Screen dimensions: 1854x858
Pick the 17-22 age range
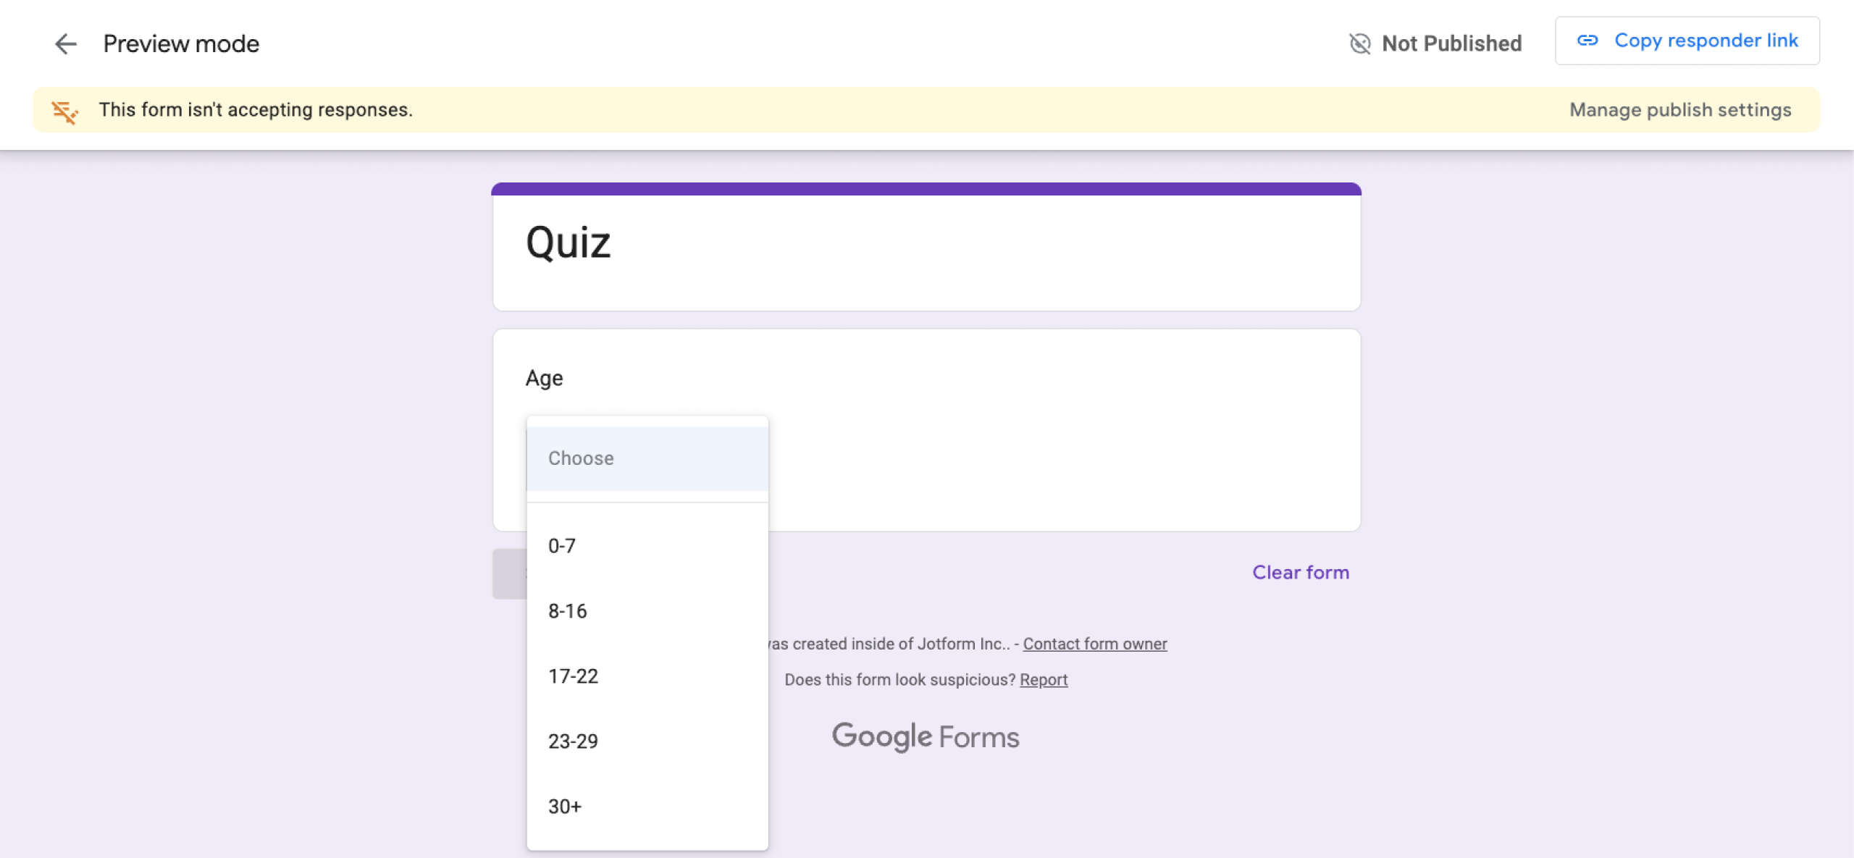coord(573,676)
